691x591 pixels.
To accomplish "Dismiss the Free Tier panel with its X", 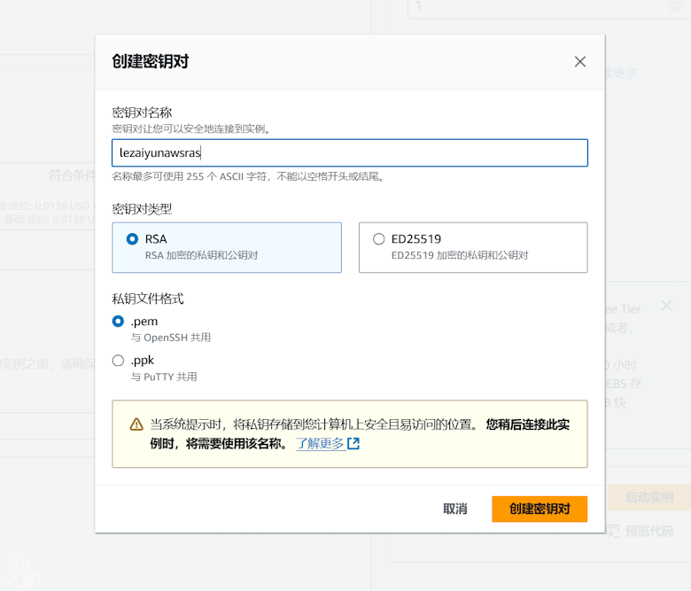I will (666, 306).
